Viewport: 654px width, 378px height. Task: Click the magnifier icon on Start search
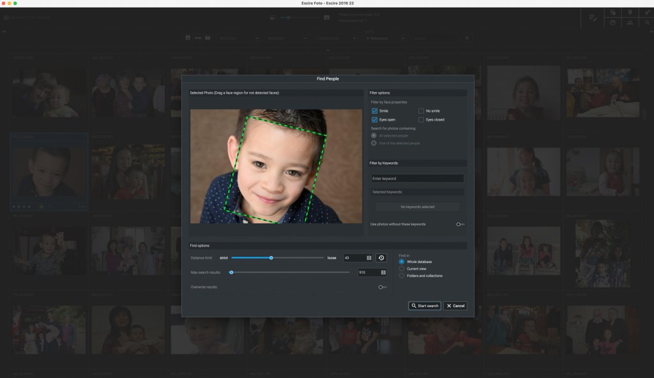pyautogui.click(x=414, y=306)
